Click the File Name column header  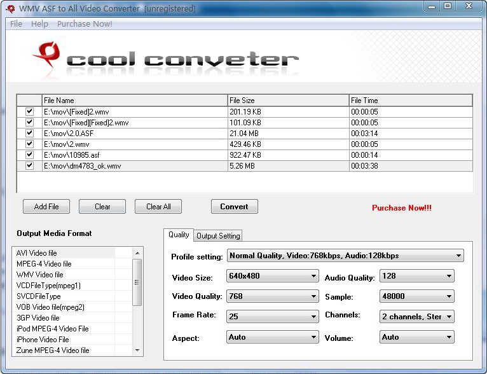click(135, 100)
